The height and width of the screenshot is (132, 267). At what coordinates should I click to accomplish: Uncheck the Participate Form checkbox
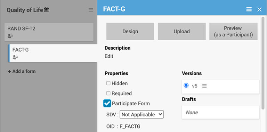[107, 104]
